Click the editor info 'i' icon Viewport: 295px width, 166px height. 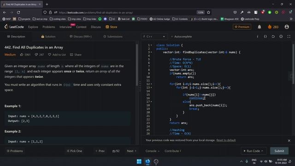257,36
